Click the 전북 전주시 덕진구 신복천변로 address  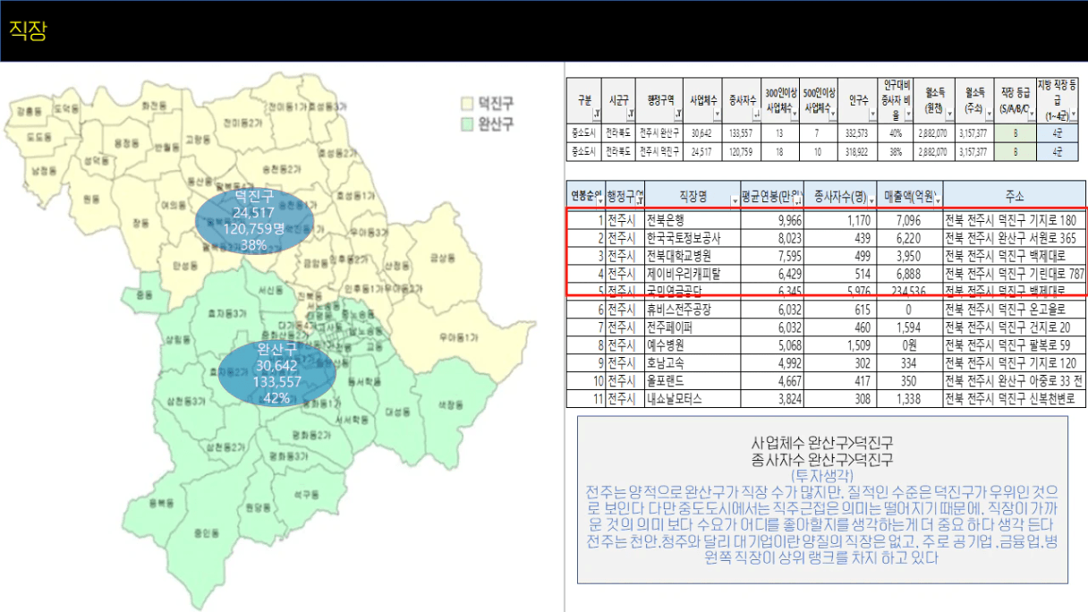point(1015,399)
